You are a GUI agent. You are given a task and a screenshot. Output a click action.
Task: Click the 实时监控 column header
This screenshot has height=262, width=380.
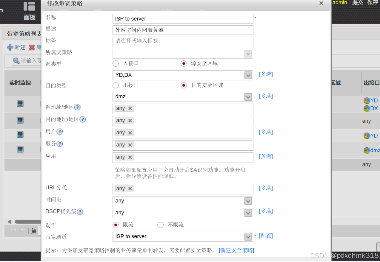(20, 83)
